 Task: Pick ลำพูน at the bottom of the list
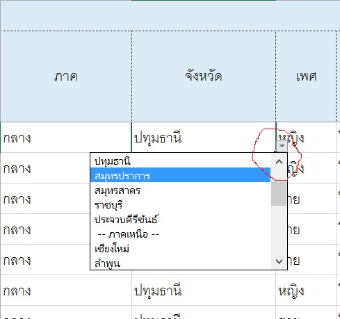[x=180, y=263]
